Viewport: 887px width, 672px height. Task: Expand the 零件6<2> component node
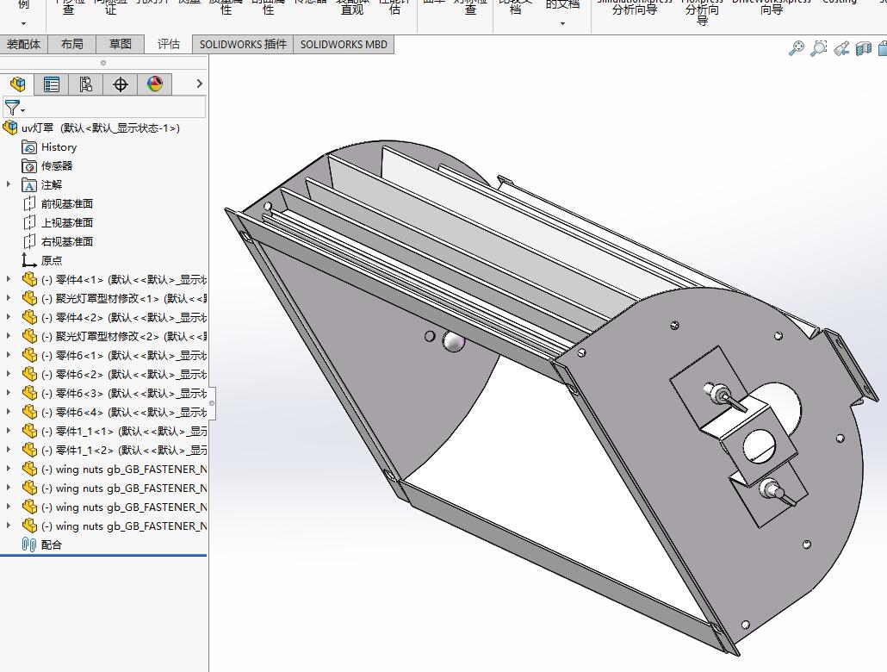(x=8, y=374)
